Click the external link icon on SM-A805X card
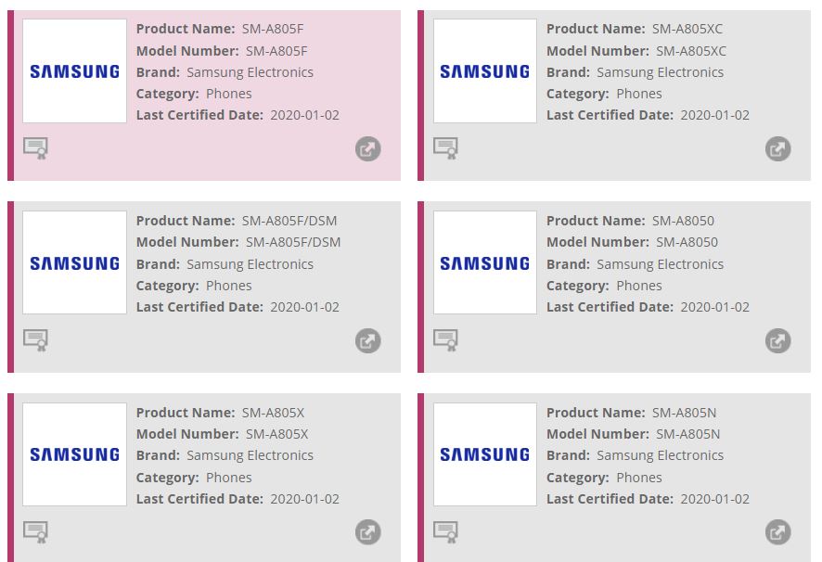This screenshot has width=822, height=562. 367,532
